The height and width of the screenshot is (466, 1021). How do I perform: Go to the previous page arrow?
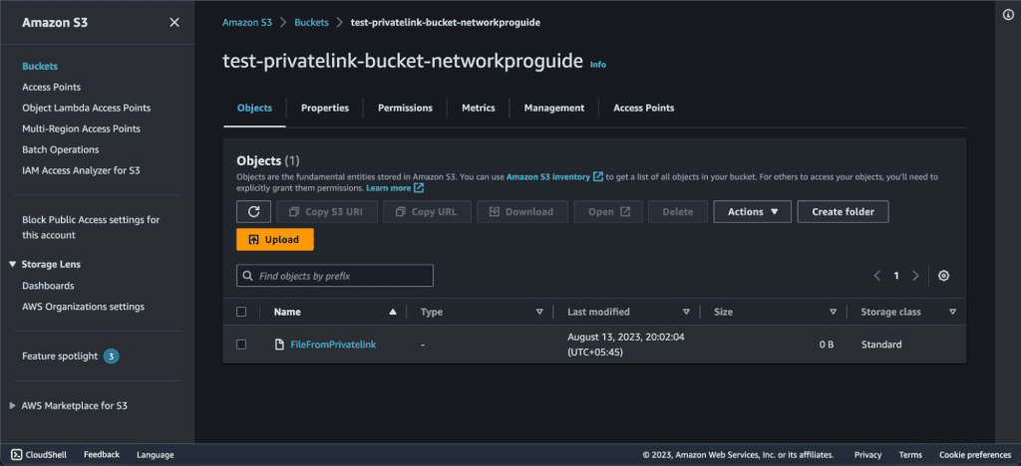(877, 276)
